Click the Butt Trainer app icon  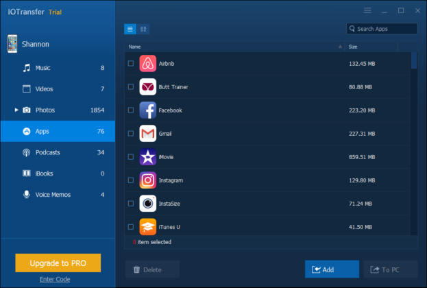[x=148, y=87]
